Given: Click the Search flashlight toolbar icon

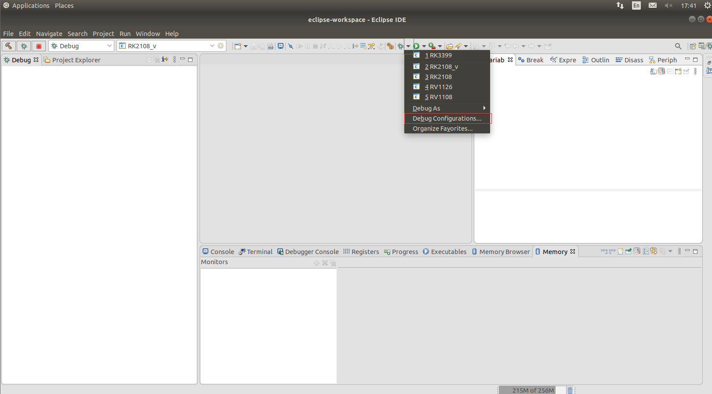Looking at the screenshot, I should click(x=458, y=46).
